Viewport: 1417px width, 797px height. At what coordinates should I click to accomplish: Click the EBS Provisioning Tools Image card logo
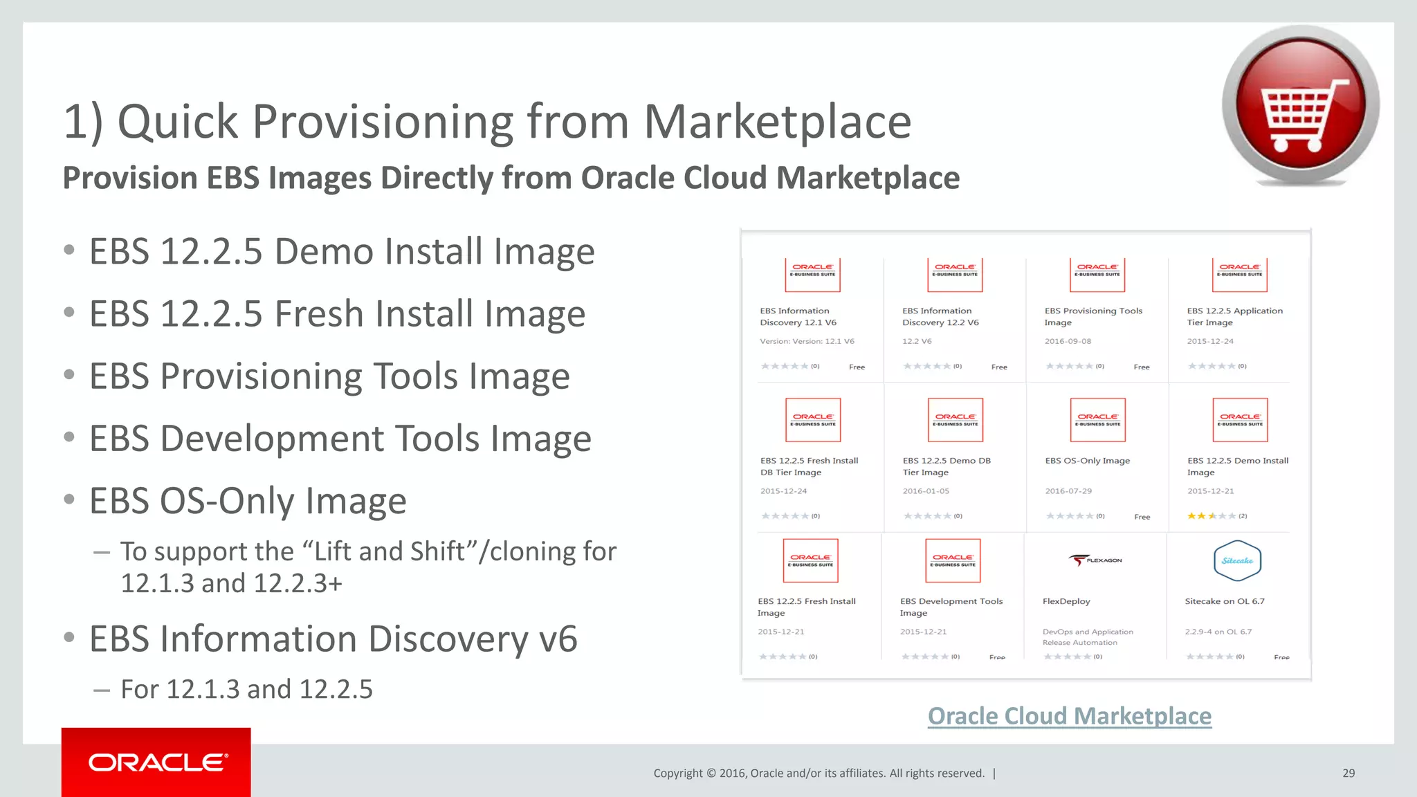point(1097,275)
